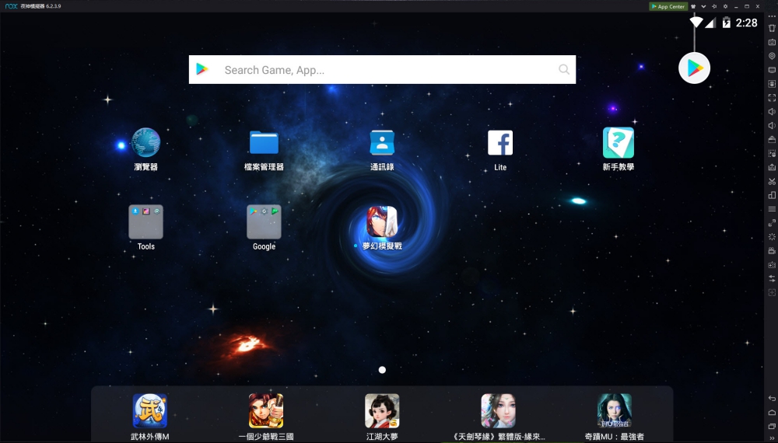The image size is (778, 443).
Task: Click the Wi-Fi status bar icon
Action: tap(696, 23)
